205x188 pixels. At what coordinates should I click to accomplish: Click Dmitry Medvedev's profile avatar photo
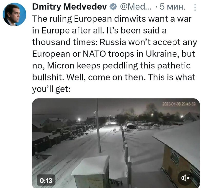pyautogui.click(x=14, y=14)
